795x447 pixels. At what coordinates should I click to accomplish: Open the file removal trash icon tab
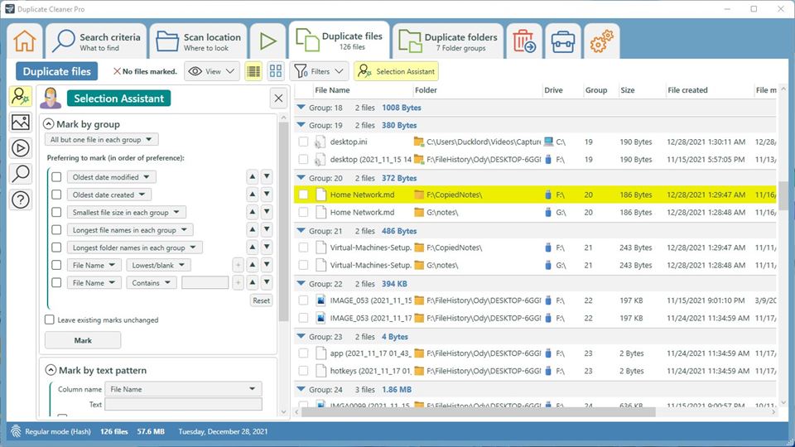pos(523,41)
